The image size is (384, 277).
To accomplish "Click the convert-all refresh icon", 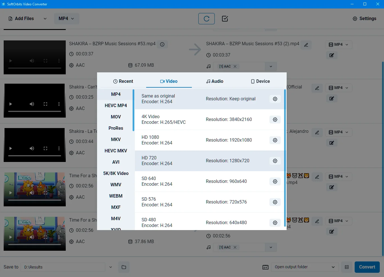I will pos(206,18).
